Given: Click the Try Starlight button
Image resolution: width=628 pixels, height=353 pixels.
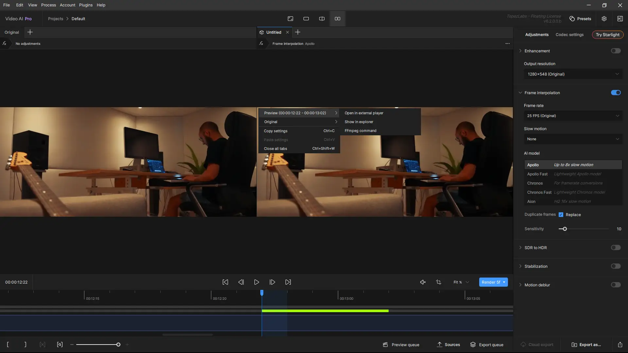Looking at the screenshot, I should (x=607, y=35).
